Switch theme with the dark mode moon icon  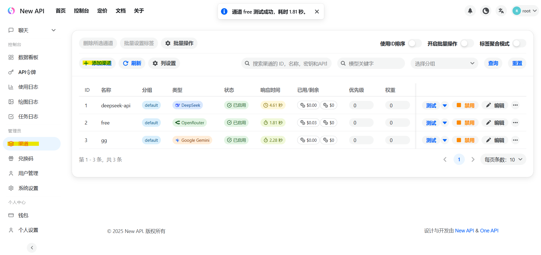485,11
